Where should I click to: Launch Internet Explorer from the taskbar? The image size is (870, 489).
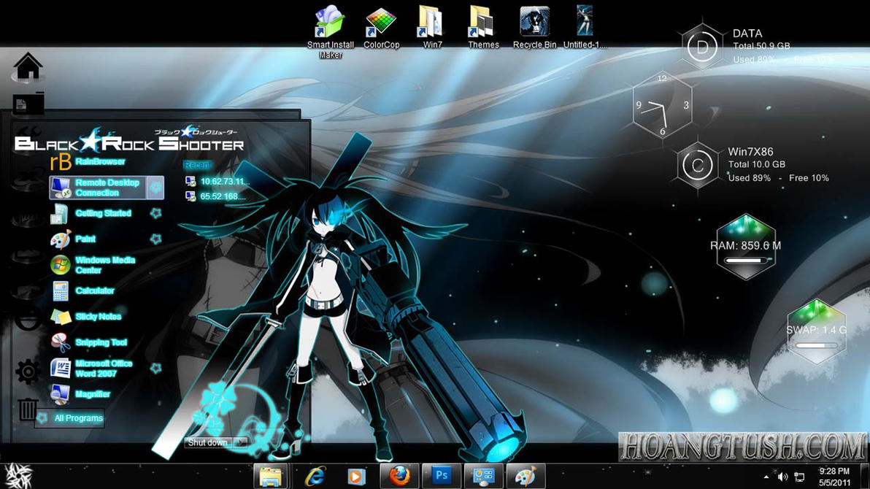(x=314, y=477)
